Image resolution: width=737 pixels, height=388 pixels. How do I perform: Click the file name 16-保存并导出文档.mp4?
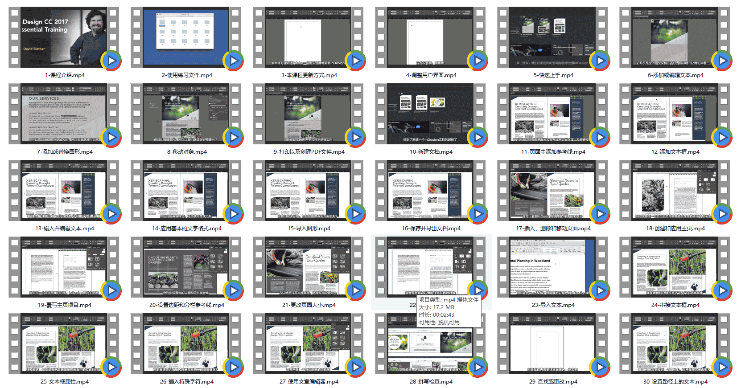tap(431, 229)
